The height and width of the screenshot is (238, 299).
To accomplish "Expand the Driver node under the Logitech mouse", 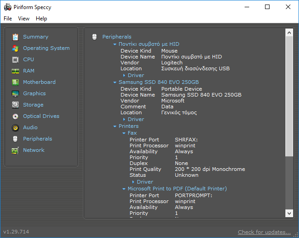I will [x=124, y=75].
